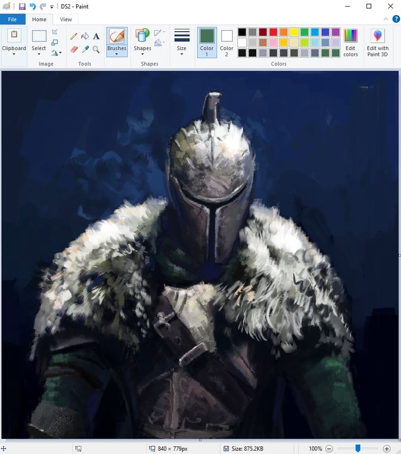
Task: Click the Resize icon in Image group
Action: coord(55,42)
